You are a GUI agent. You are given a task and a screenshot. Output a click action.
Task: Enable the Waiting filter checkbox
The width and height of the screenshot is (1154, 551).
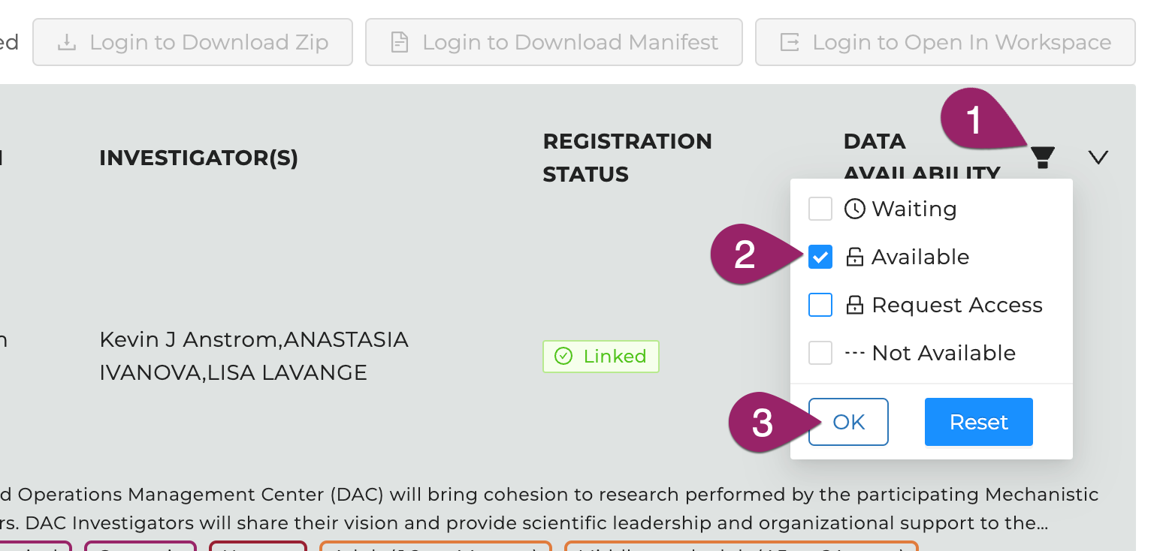tap(820, 209)
